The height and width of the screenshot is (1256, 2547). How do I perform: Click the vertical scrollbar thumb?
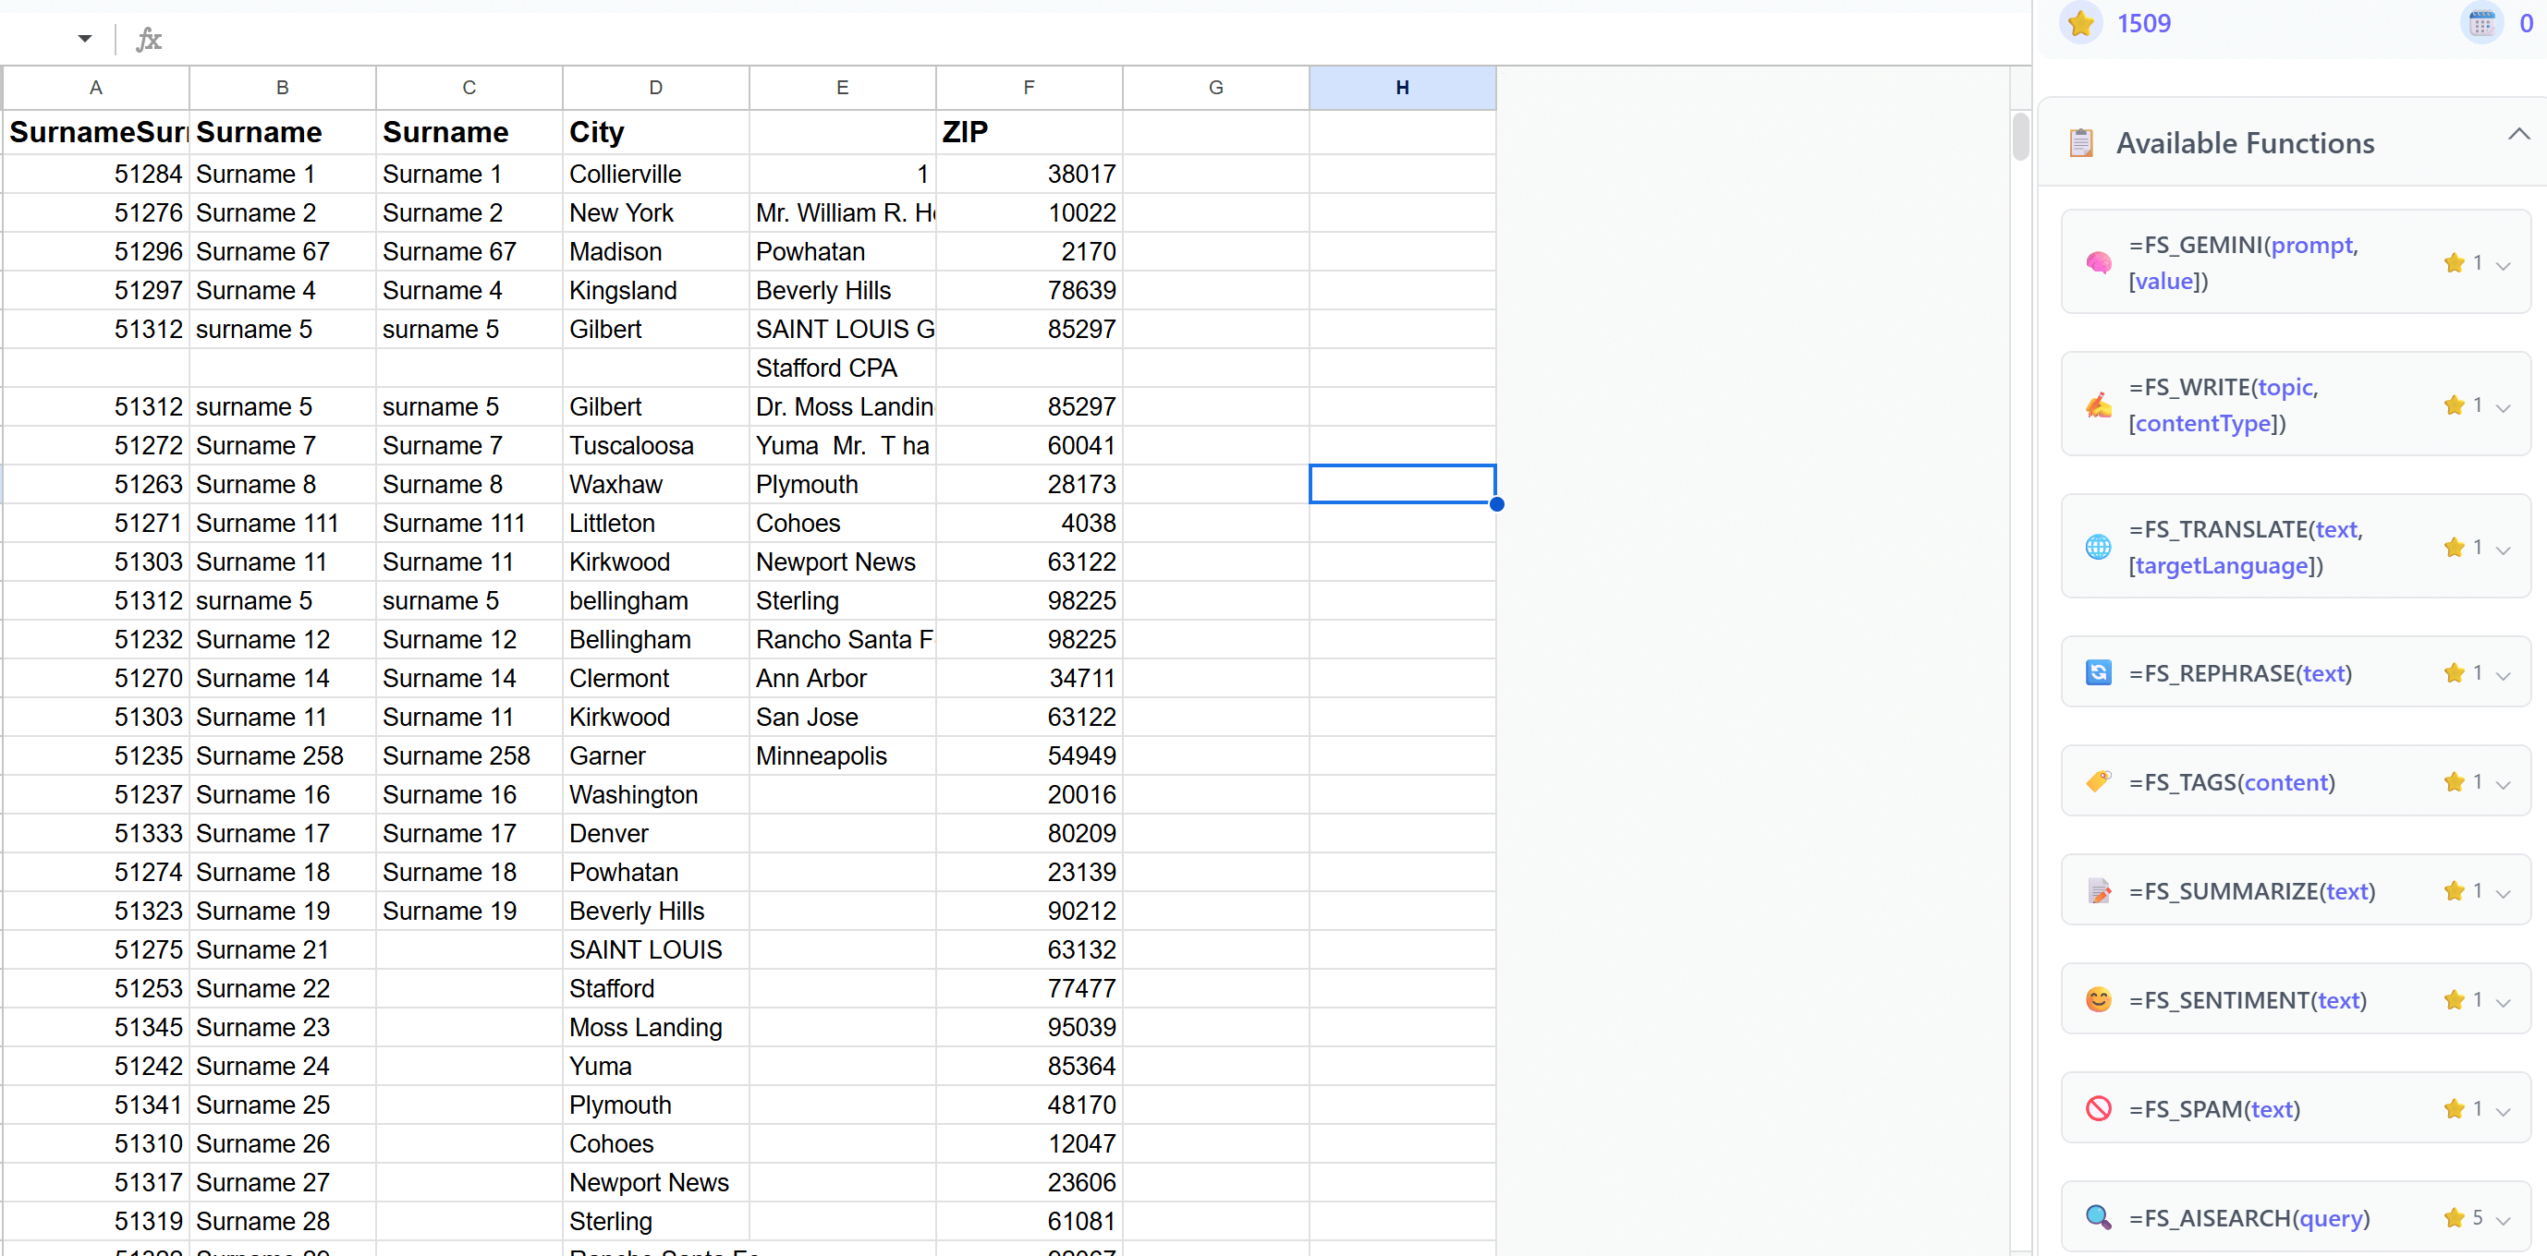pyautogui.click(x=2020, y=139)
